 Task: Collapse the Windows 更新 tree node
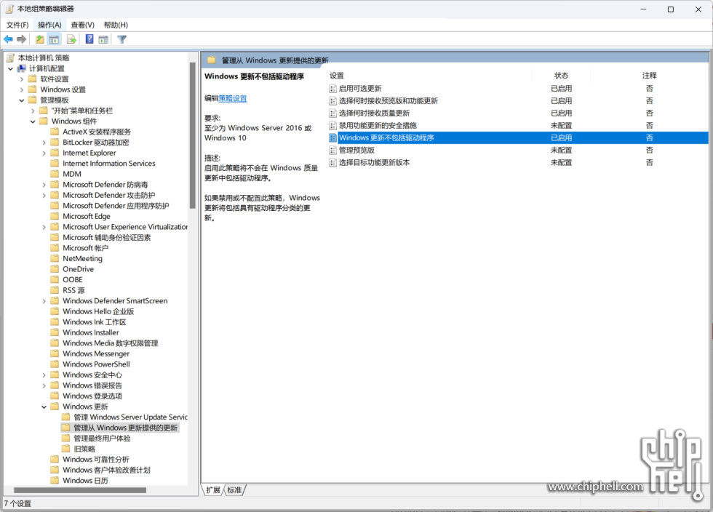pyautogui.click(x=44, y=407)
